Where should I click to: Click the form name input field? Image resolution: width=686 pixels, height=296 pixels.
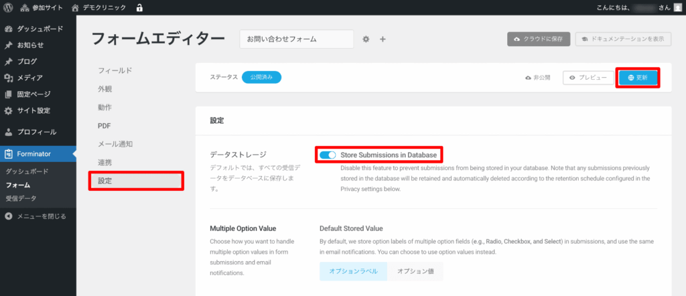click(296, 40)
